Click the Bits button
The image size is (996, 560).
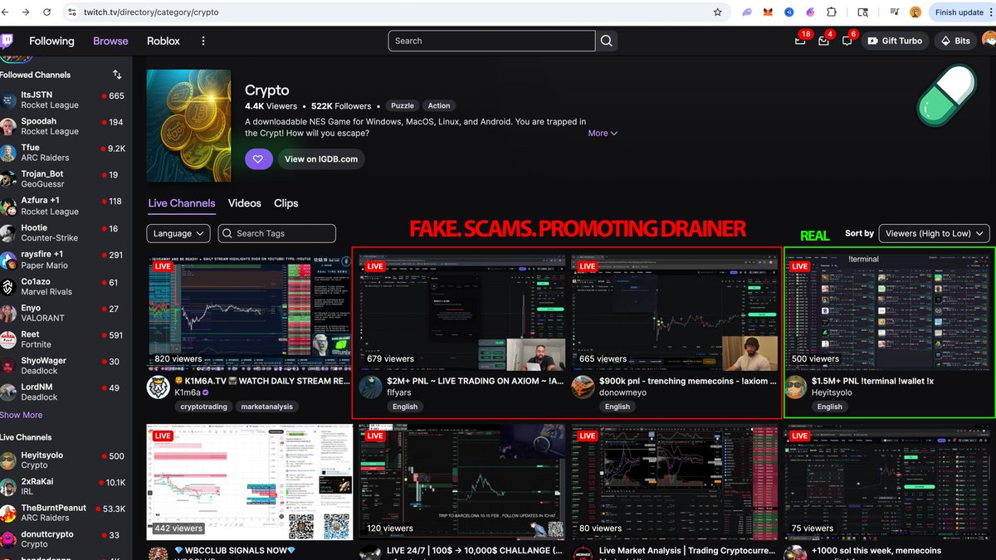click(x=955, y=41)
